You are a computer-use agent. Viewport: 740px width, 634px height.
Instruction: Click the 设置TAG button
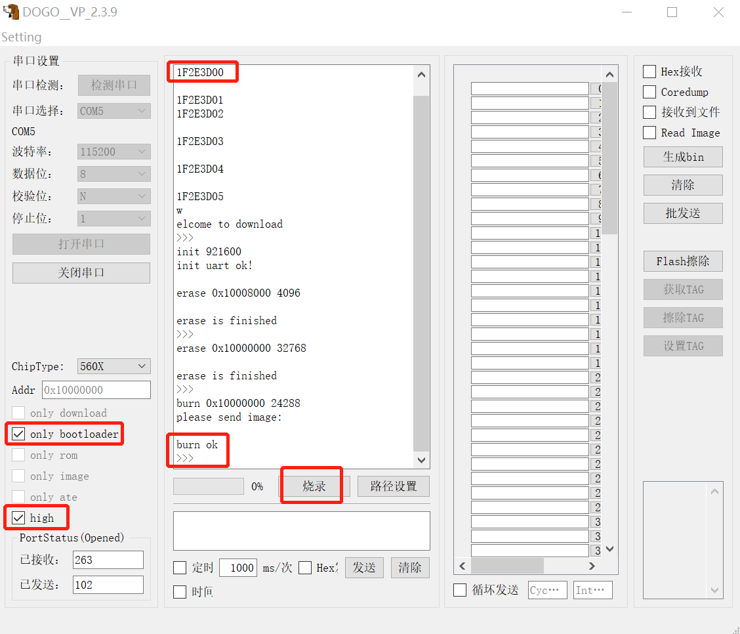683,346
